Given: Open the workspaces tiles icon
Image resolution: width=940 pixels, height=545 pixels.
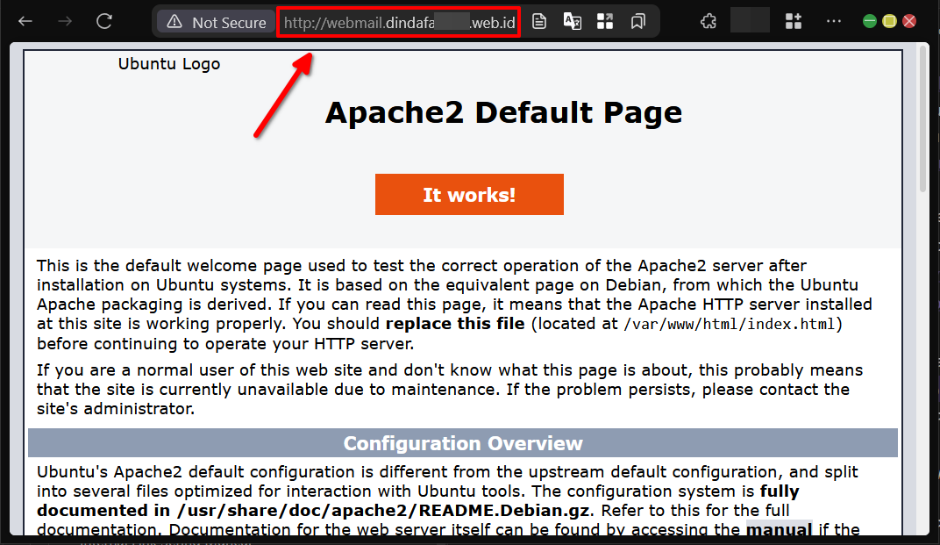Looking at the screenshot, I should [x=793, y=22].
